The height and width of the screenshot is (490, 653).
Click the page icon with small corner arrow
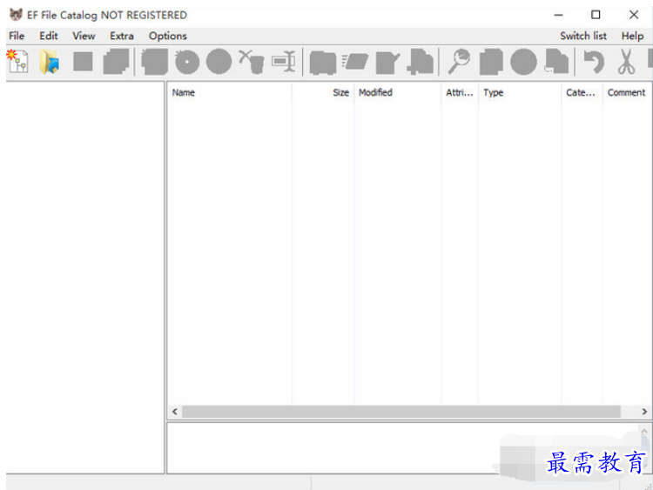click(x=556, y=62)
